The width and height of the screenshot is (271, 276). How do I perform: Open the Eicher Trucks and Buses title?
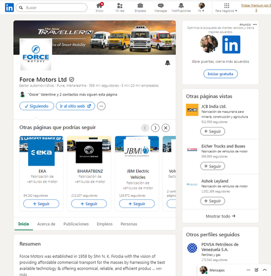pos(223,146)
